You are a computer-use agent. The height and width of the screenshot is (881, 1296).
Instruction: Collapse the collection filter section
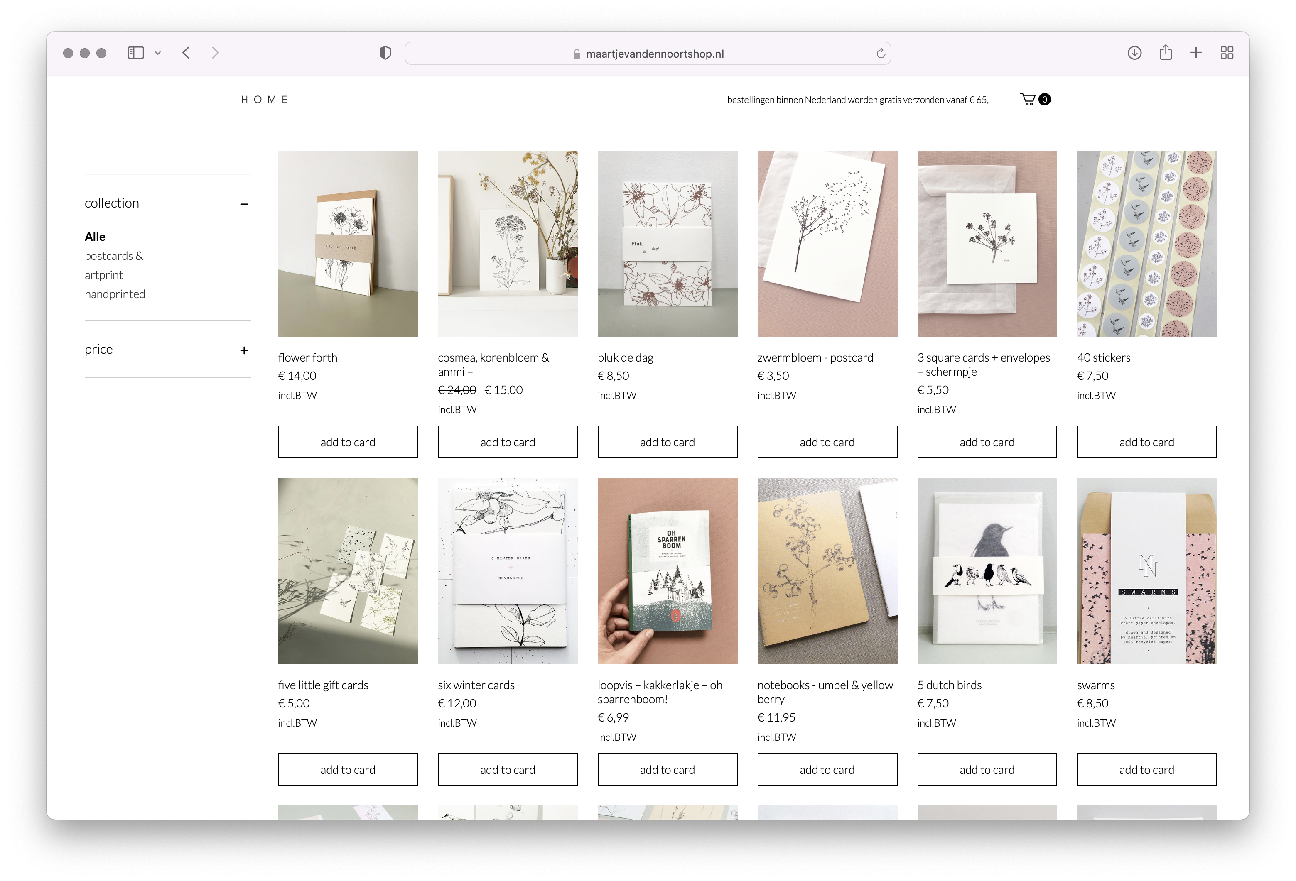[244, 204]
